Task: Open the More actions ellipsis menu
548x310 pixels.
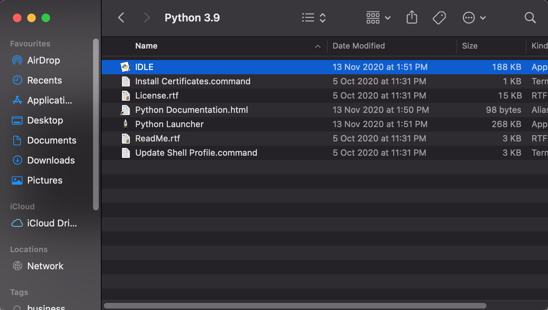Action: 474,17
